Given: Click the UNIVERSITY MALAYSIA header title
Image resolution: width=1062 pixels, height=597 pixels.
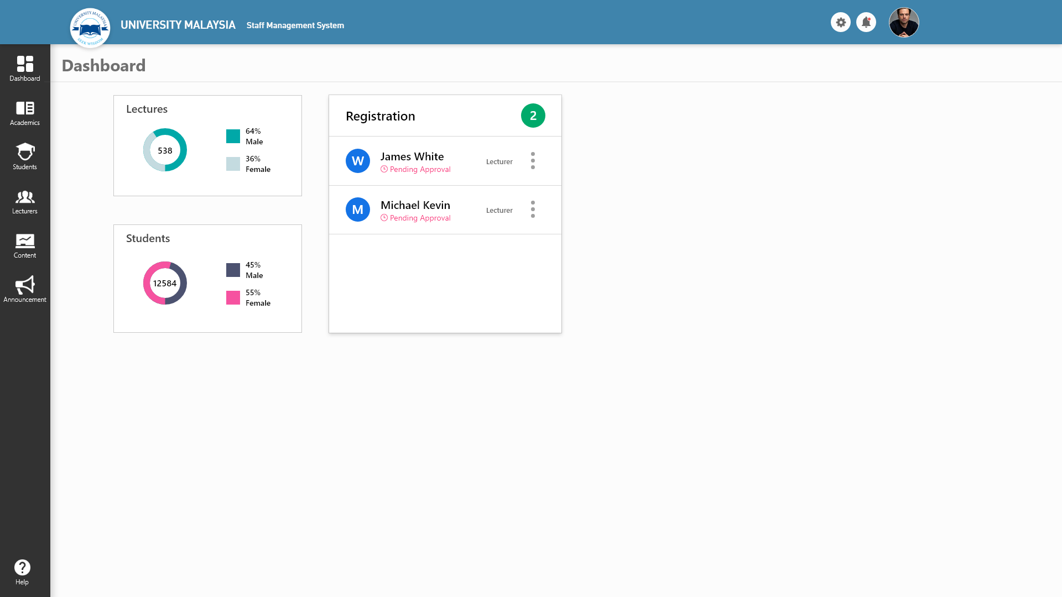Looking at the screenshot, I should pyautogui.click(x=178, y=25).
